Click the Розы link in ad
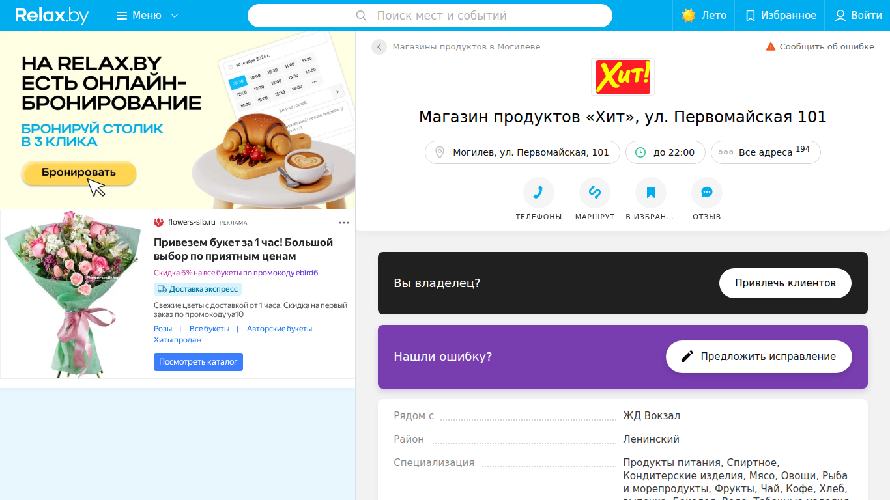 [163, 329]
